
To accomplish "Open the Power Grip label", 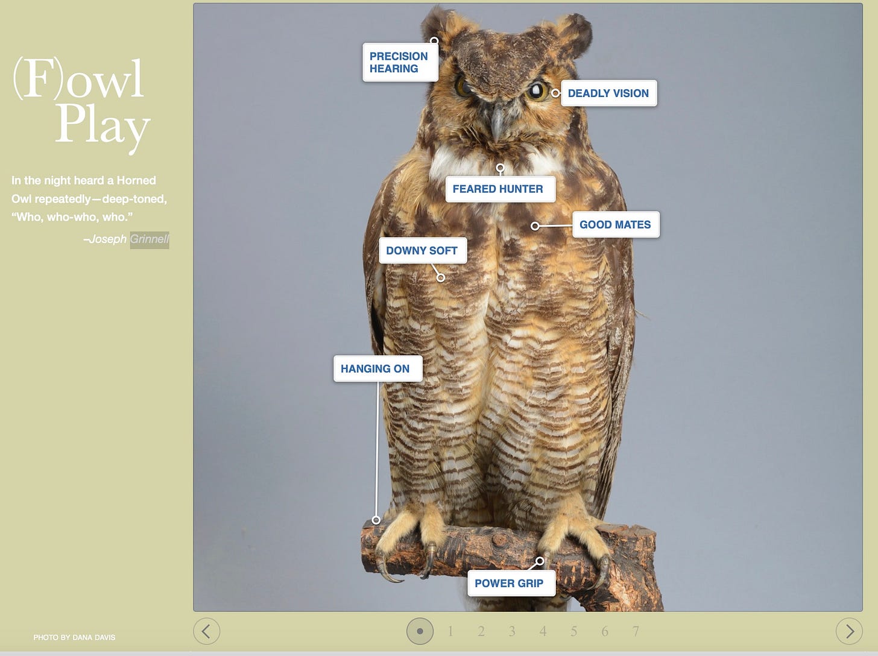I will coord(511,583).
